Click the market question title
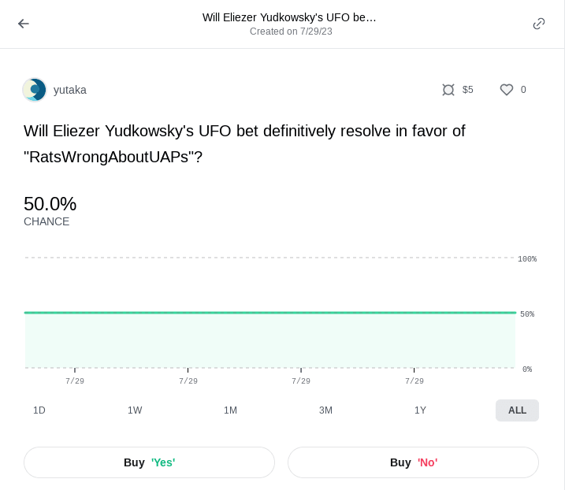This screenshot has width=565, height=490. [244, 143]
